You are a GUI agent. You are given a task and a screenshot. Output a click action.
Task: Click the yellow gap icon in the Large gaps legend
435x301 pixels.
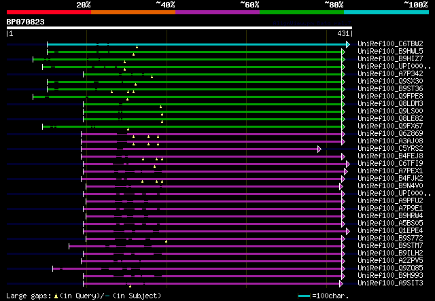pos(56,296)
